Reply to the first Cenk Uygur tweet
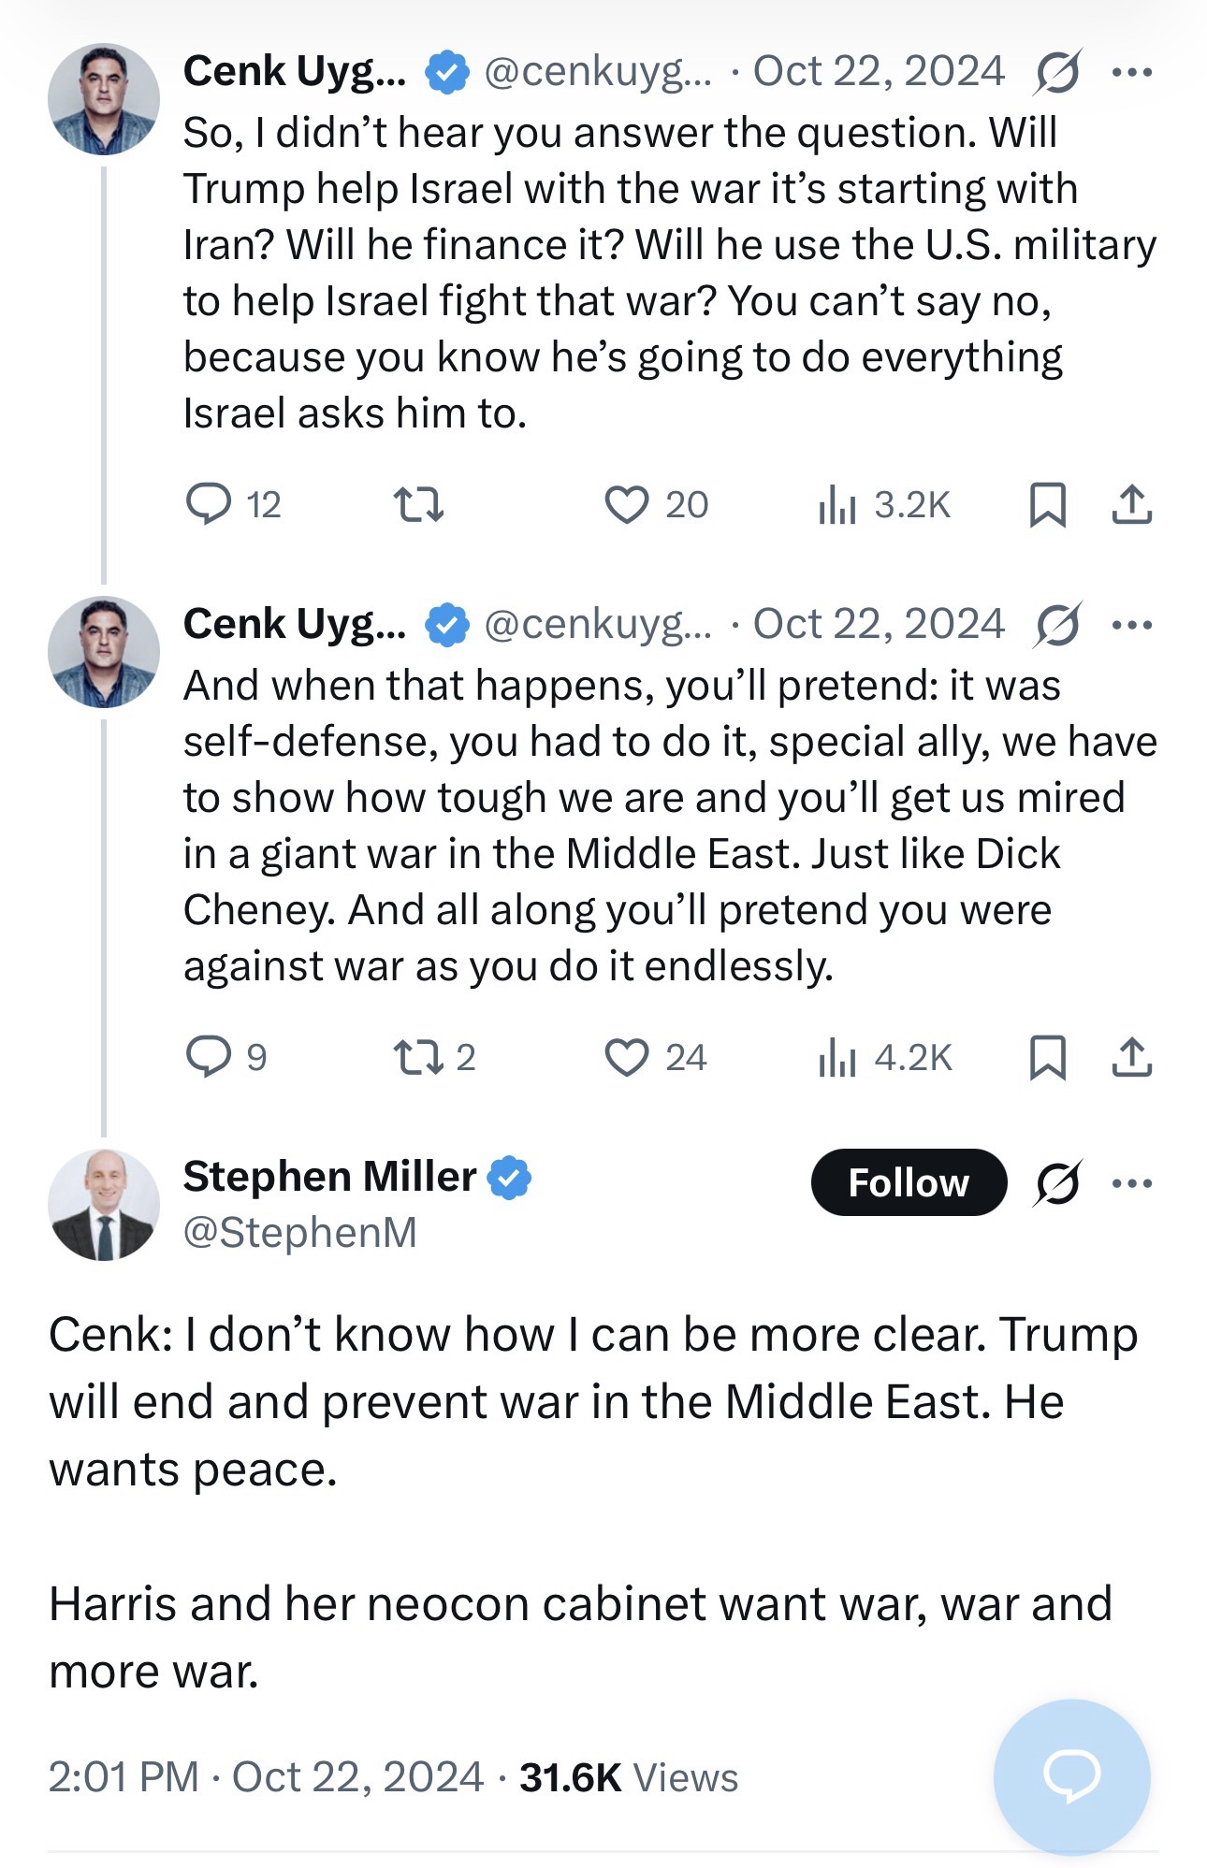1207x1868 pixels. click(x=209, y=504)
